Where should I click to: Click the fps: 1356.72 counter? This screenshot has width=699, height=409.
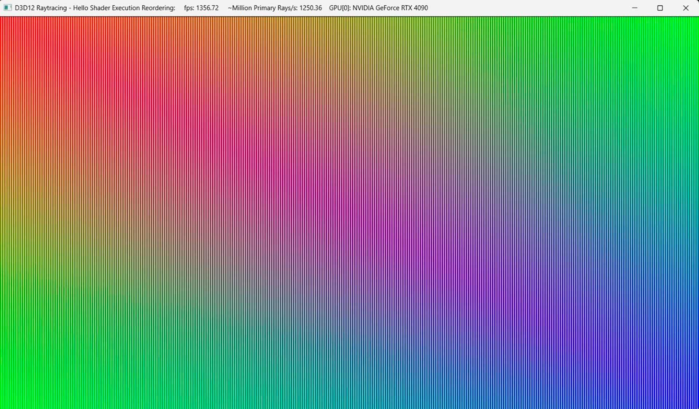click(x=202, y=8)
